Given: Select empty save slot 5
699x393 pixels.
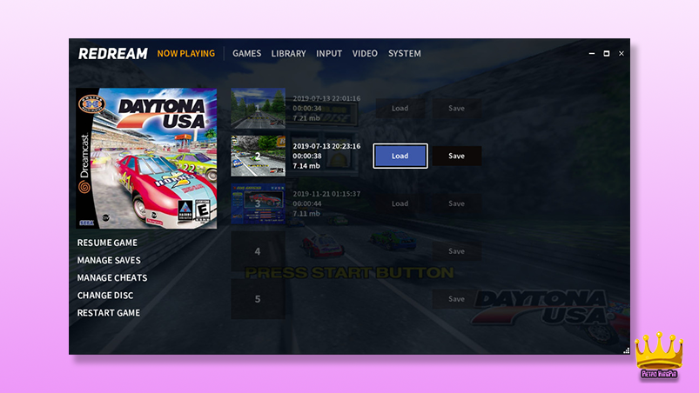Looking at the screenshot, I should [x=259, y=298].
